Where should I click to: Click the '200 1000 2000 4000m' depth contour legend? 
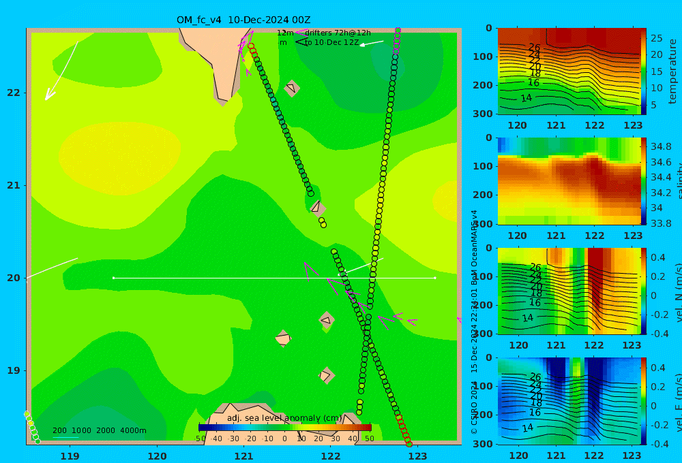(x=99, y=430)
